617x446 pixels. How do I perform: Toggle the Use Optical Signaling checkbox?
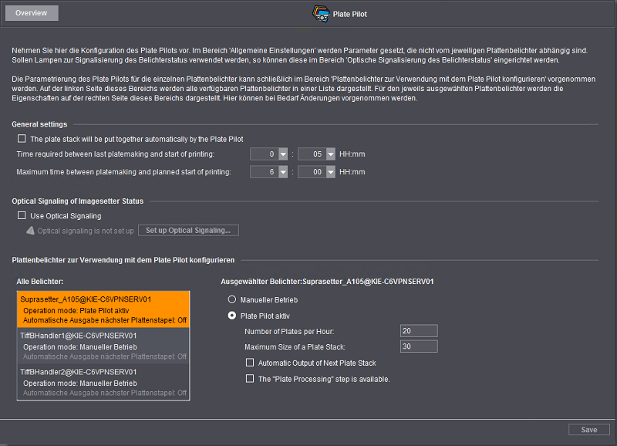[x=22, y=216]
